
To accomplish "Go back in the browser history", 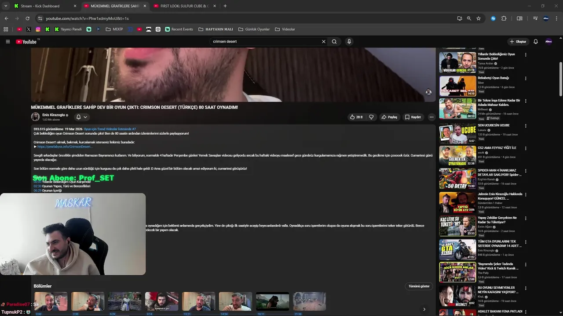I will pyautogui.click(x=6, y=18).
